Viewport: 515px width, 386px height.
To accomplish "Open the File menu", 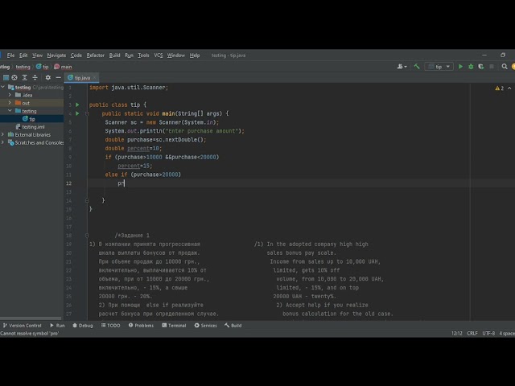I will point(10,55).
